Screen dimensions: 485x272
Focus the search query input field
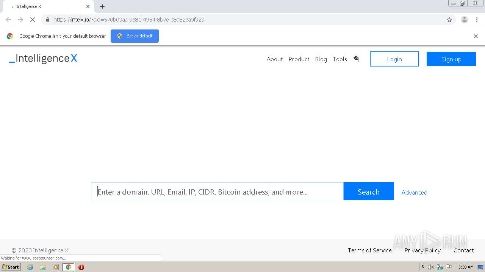(x=217, y=192)
